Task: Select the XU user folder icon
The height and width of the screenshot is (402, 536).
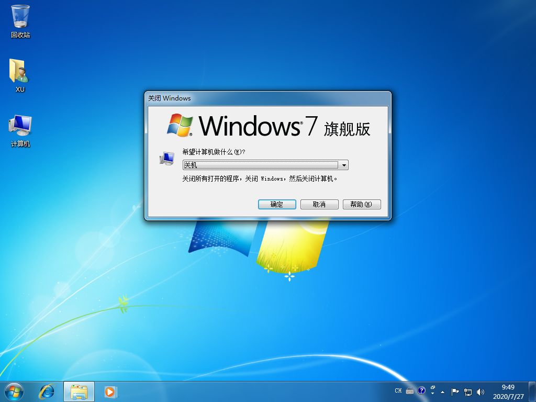Action: coord(20,75)
